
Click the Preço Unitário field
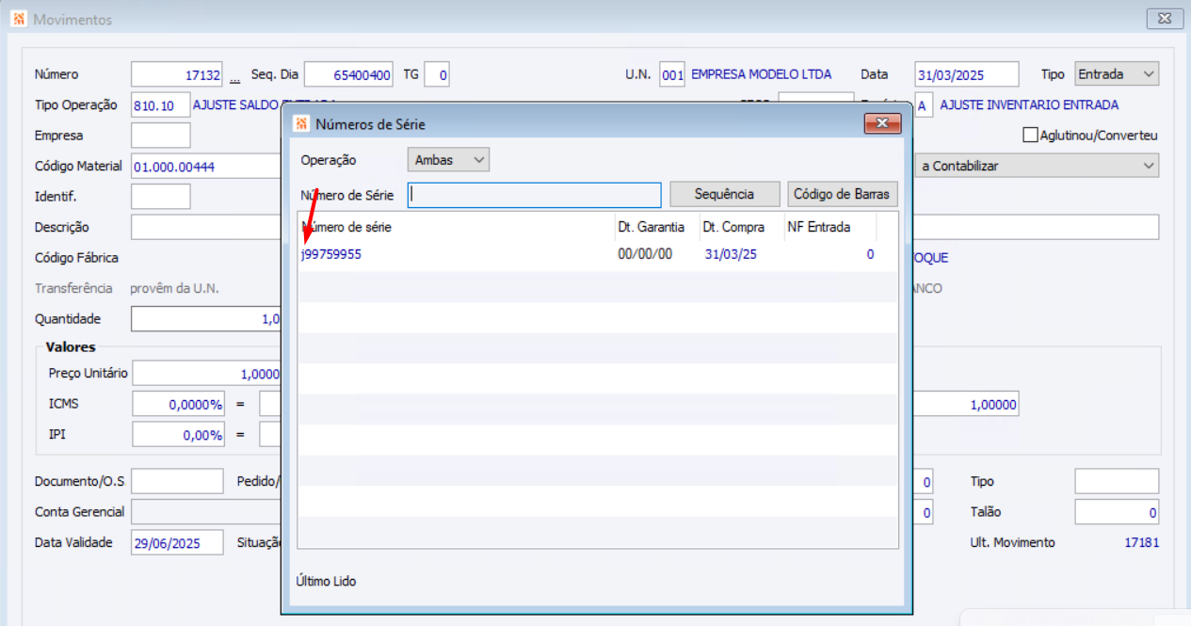point(207,374)
